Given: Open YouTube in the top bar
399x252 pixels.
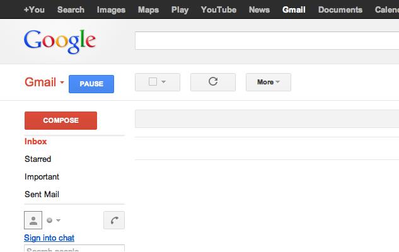Looking at the screenshot, I should pyautogui.click(x=219, y=9).
